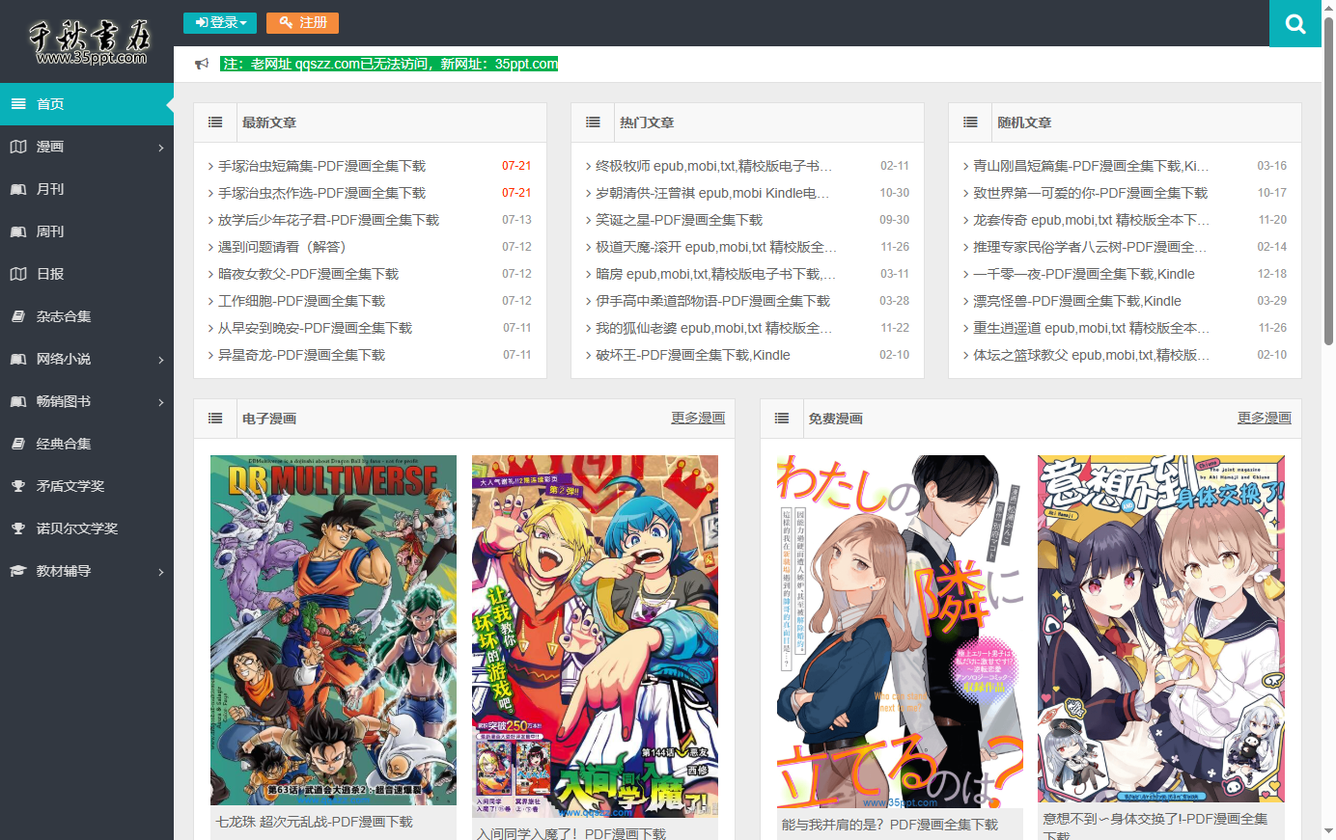Image resolution: width=1336 pixels, height=840 pixels.
Task: Click the teal search magnifier icon
Action: point(1295,24)
